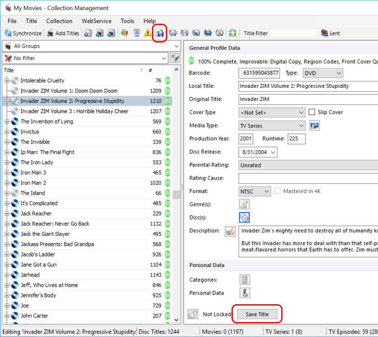Open the Disc Release date dropdown
This screenshot has height=337, width=378.
tap(273, 152)
